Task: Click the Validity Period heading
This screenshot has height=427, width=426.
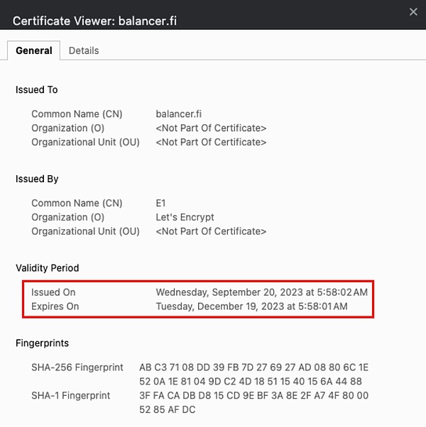Action: pos(48,268)
